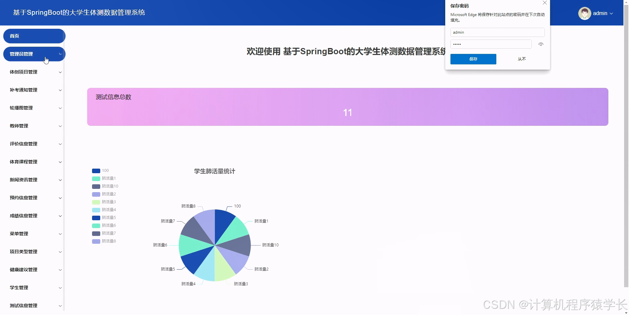Viewport: 629px width, 315px height.
Task: Click the 肺活量2 legend color swatch
Action: point(96,194)
